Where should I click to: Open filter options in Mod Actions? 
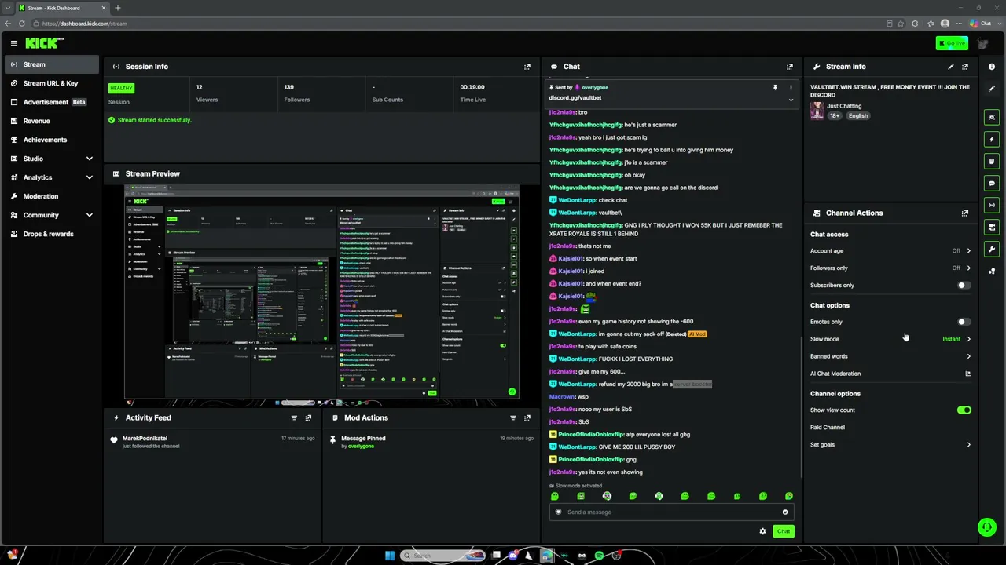(x=513, y=417)
